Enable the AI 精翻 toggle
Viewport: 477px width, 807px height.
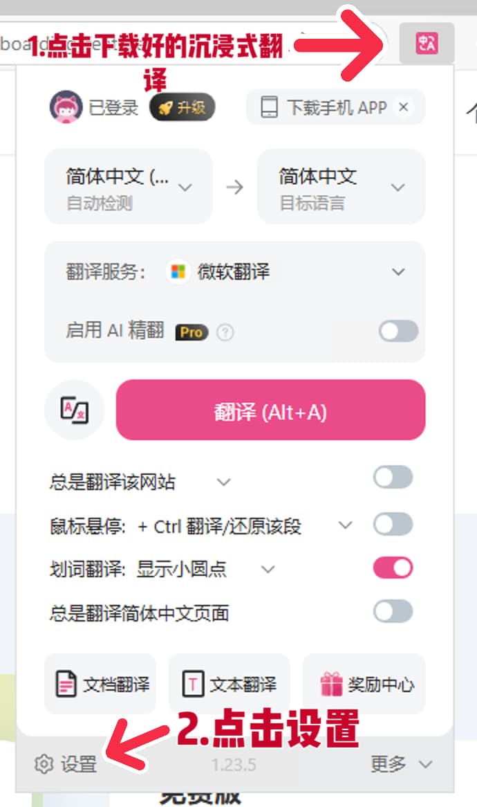[x=398, y=332]
